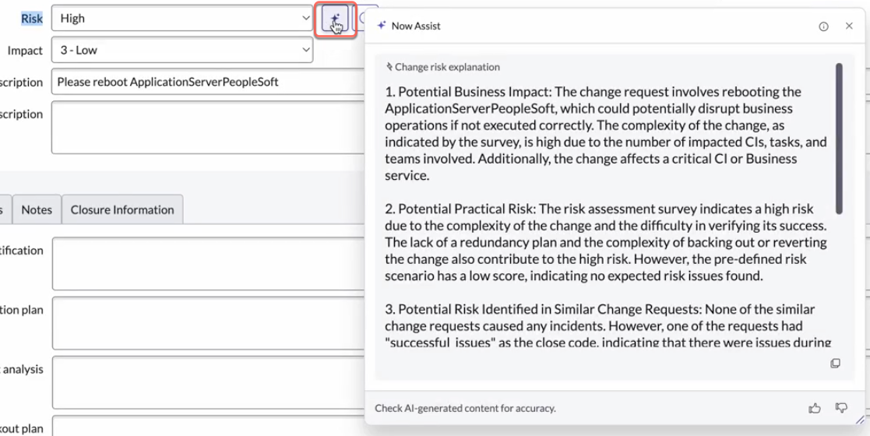870x436 pixels.
Task: Click the Justification text area
Action: click(209, 263)
